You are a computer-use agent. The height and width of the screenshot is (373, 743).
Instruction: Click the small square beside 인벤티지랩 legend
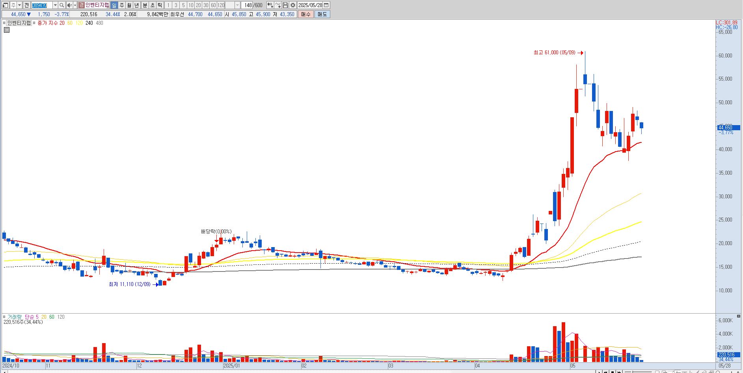click(4, 23)
